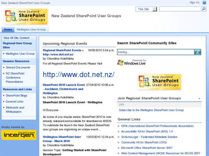Open Resources and Links heading

[x=17, y=89]
